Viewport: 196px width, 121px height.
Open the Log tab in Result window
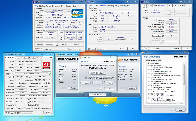(x=160, y=60)
